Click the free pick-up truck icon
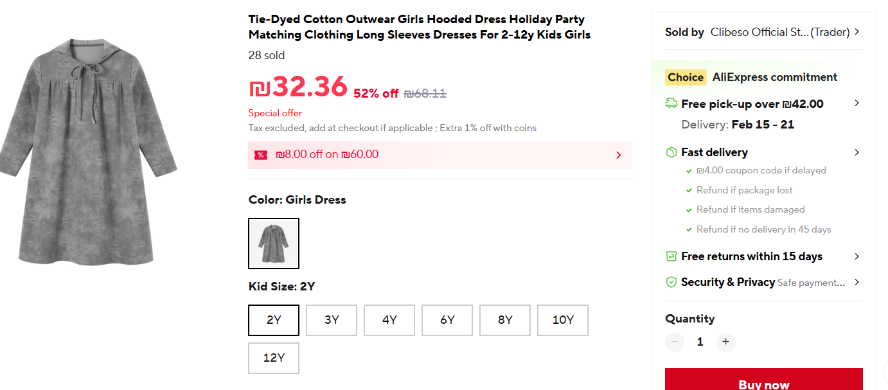Screen dimensions: 888x390 point(671,103)
